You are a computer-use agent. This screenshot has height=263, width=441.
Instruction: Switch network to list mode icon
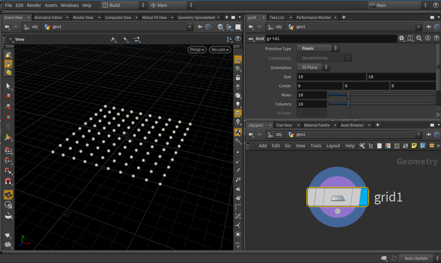(x=379, y=146)
